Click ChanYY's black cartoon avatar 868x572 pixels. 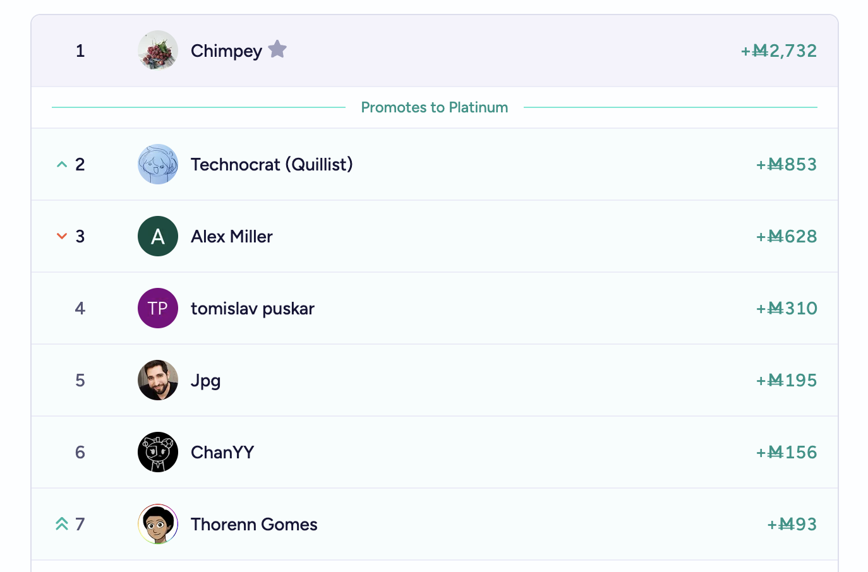tap(158, 452)
